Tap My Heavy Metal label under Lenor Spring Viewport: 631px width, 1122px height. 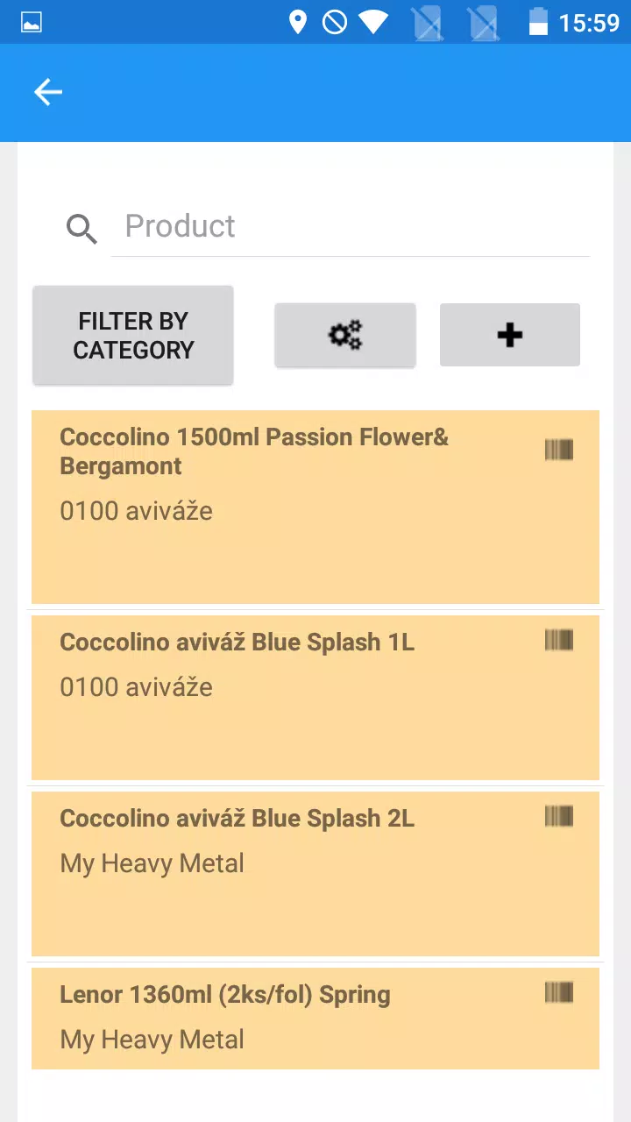coord(152,1040)
